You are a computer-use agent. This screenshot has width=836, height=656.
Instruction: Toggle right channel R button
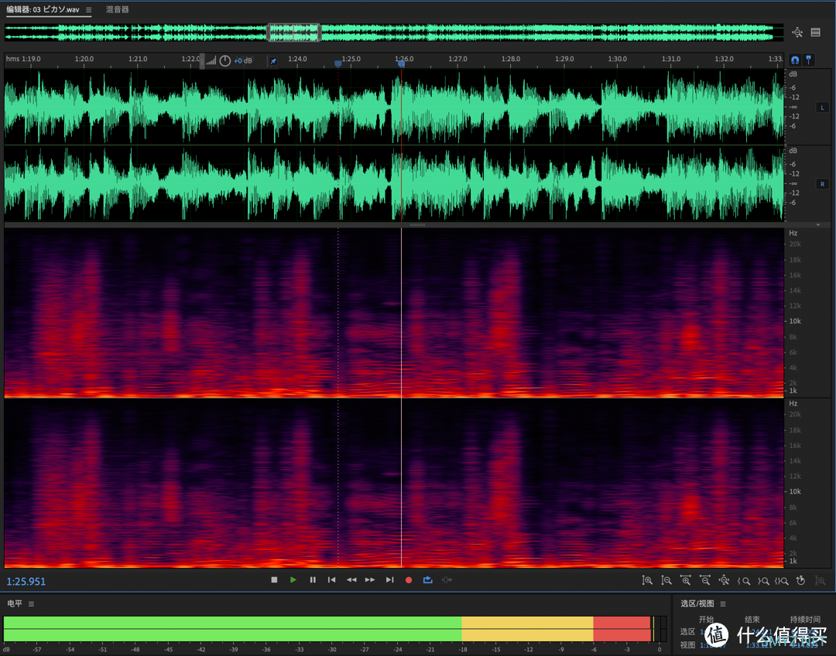(822, 184)
